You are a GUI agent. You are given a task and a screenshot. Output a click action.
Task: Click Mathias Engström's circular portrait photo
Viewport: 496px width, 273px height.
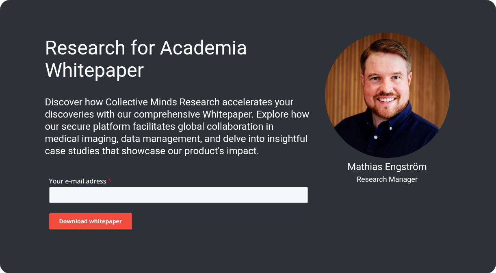[x=387, y=95]
